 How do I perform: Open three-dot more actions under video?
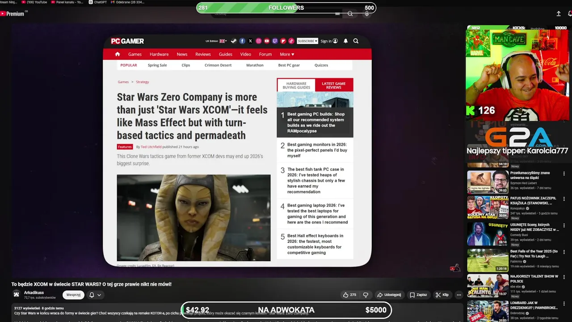(x=458, y=295)
